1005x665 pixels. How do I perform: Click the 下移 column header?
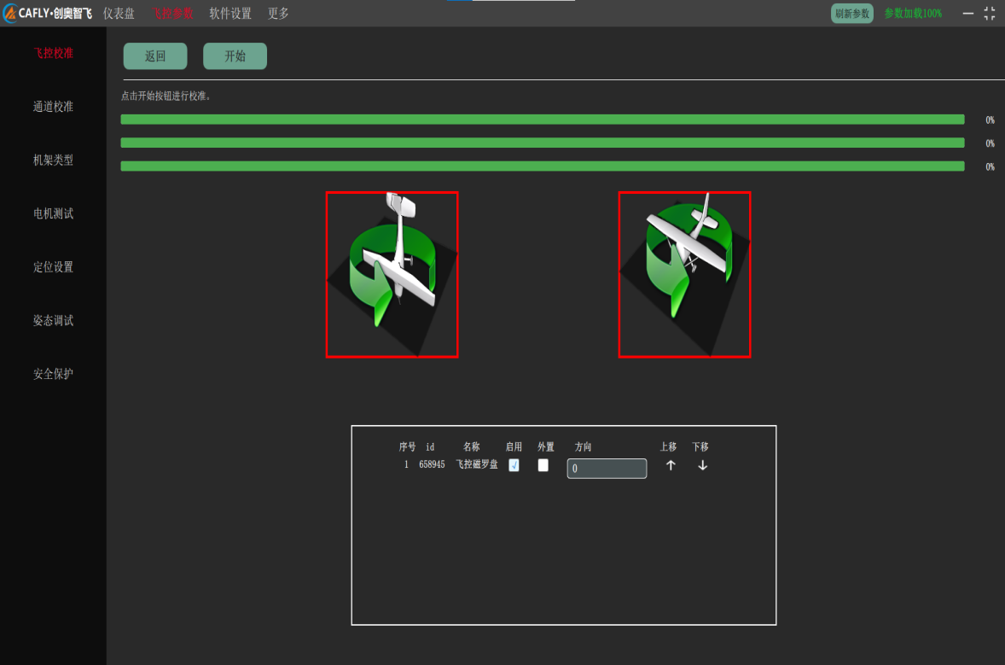(700, 446)
